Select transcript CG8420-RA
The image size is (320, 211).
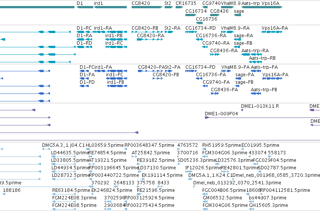[150, 39]
